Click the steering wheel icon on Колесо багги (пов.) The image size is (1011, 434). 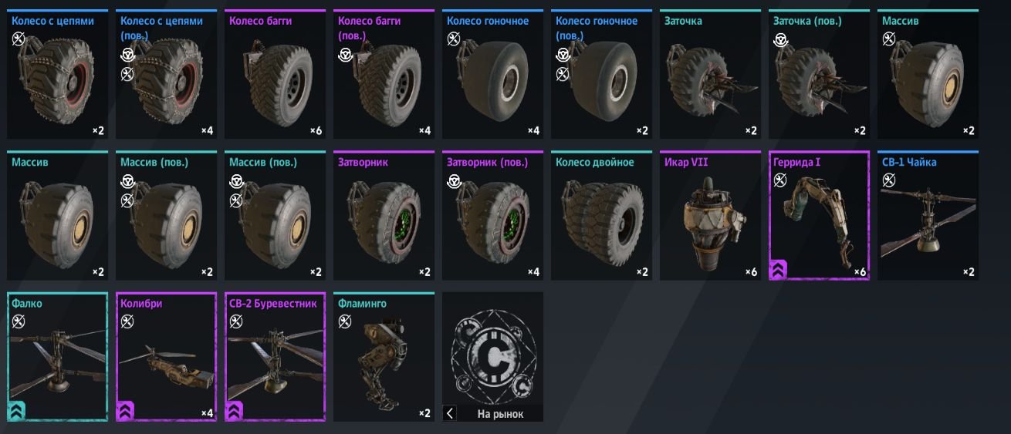click(x=345, y=55)
